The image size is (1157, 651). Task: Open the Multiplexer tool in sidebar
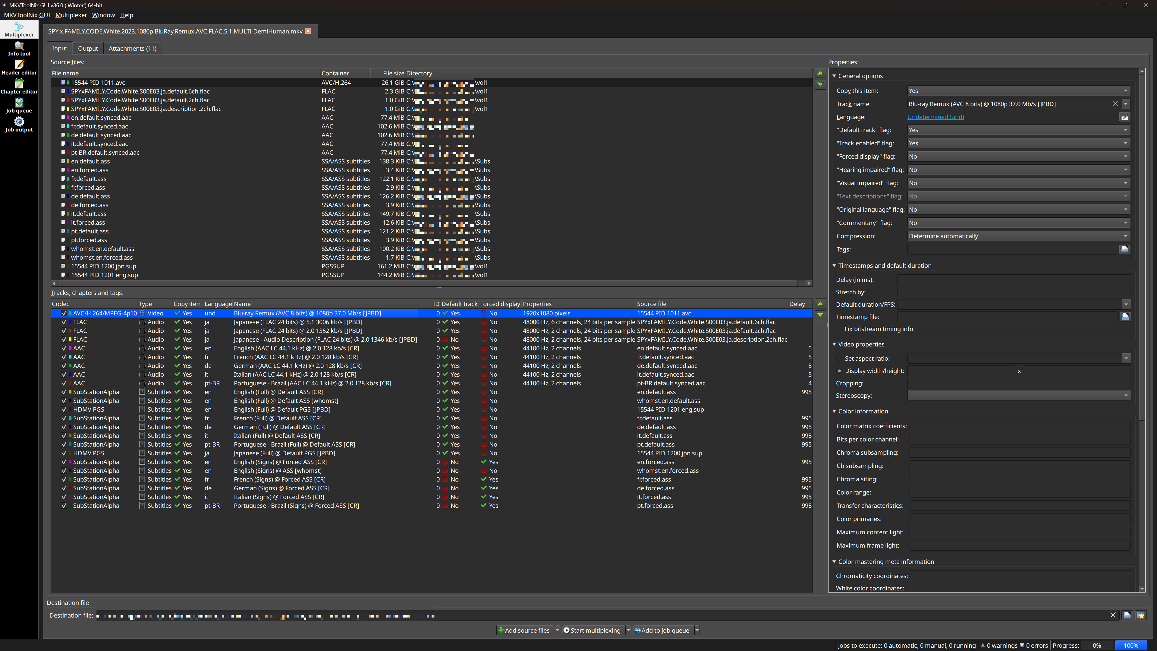(19, 30)
